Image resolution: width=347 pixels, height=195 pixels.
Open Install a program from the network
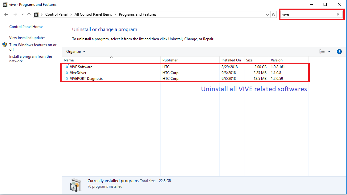click(31, 59)
